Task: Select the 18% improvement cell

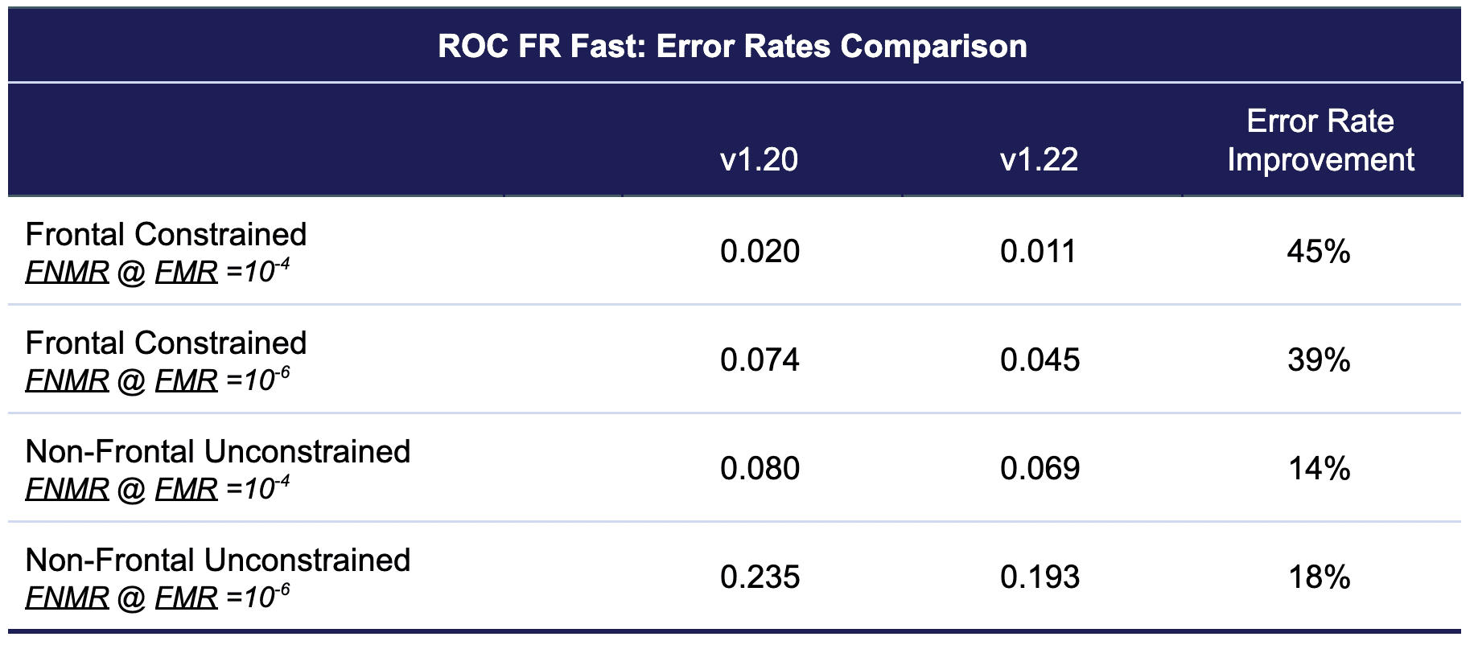Action: tap(1319, 577)
